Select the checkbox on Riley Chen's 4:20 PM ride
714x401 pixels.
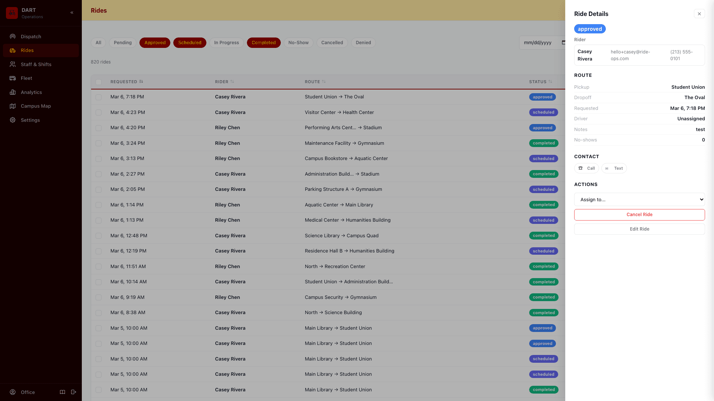pos(99,128)
